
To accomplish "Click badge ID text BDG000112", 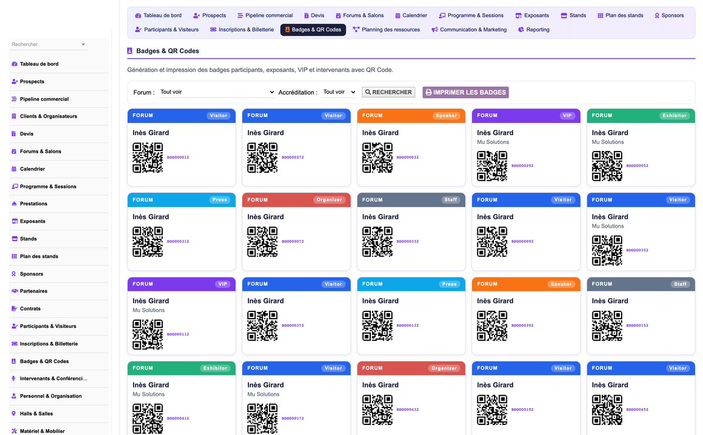I will pyautogui.click(x=178, y=334).
